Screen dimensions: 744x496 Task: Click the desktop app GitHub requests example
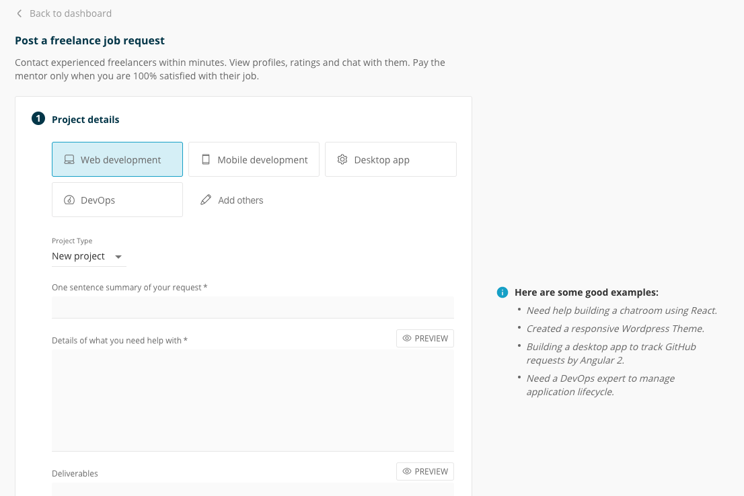611,354
